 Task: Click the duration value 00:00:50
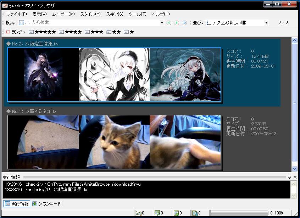click(x=260, y=129)
